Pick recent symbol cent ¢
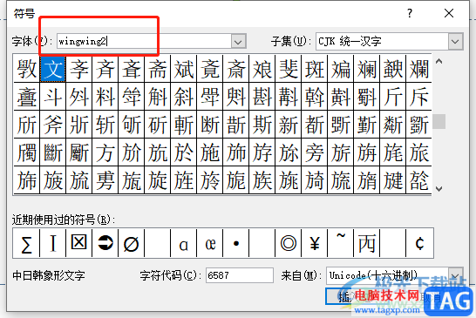This screenshot has height=318, width=476. point(419,243)
